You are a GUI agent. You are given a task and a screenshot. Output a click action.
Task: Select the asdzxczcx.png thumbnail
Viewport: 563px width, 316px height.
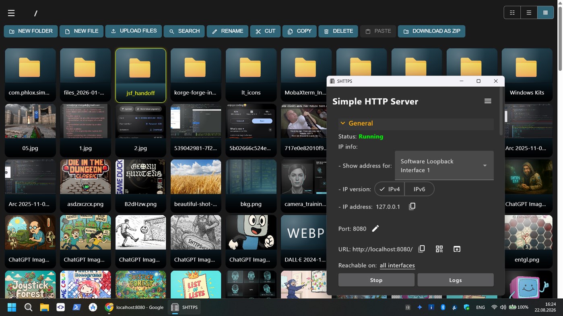pos(85,186)
